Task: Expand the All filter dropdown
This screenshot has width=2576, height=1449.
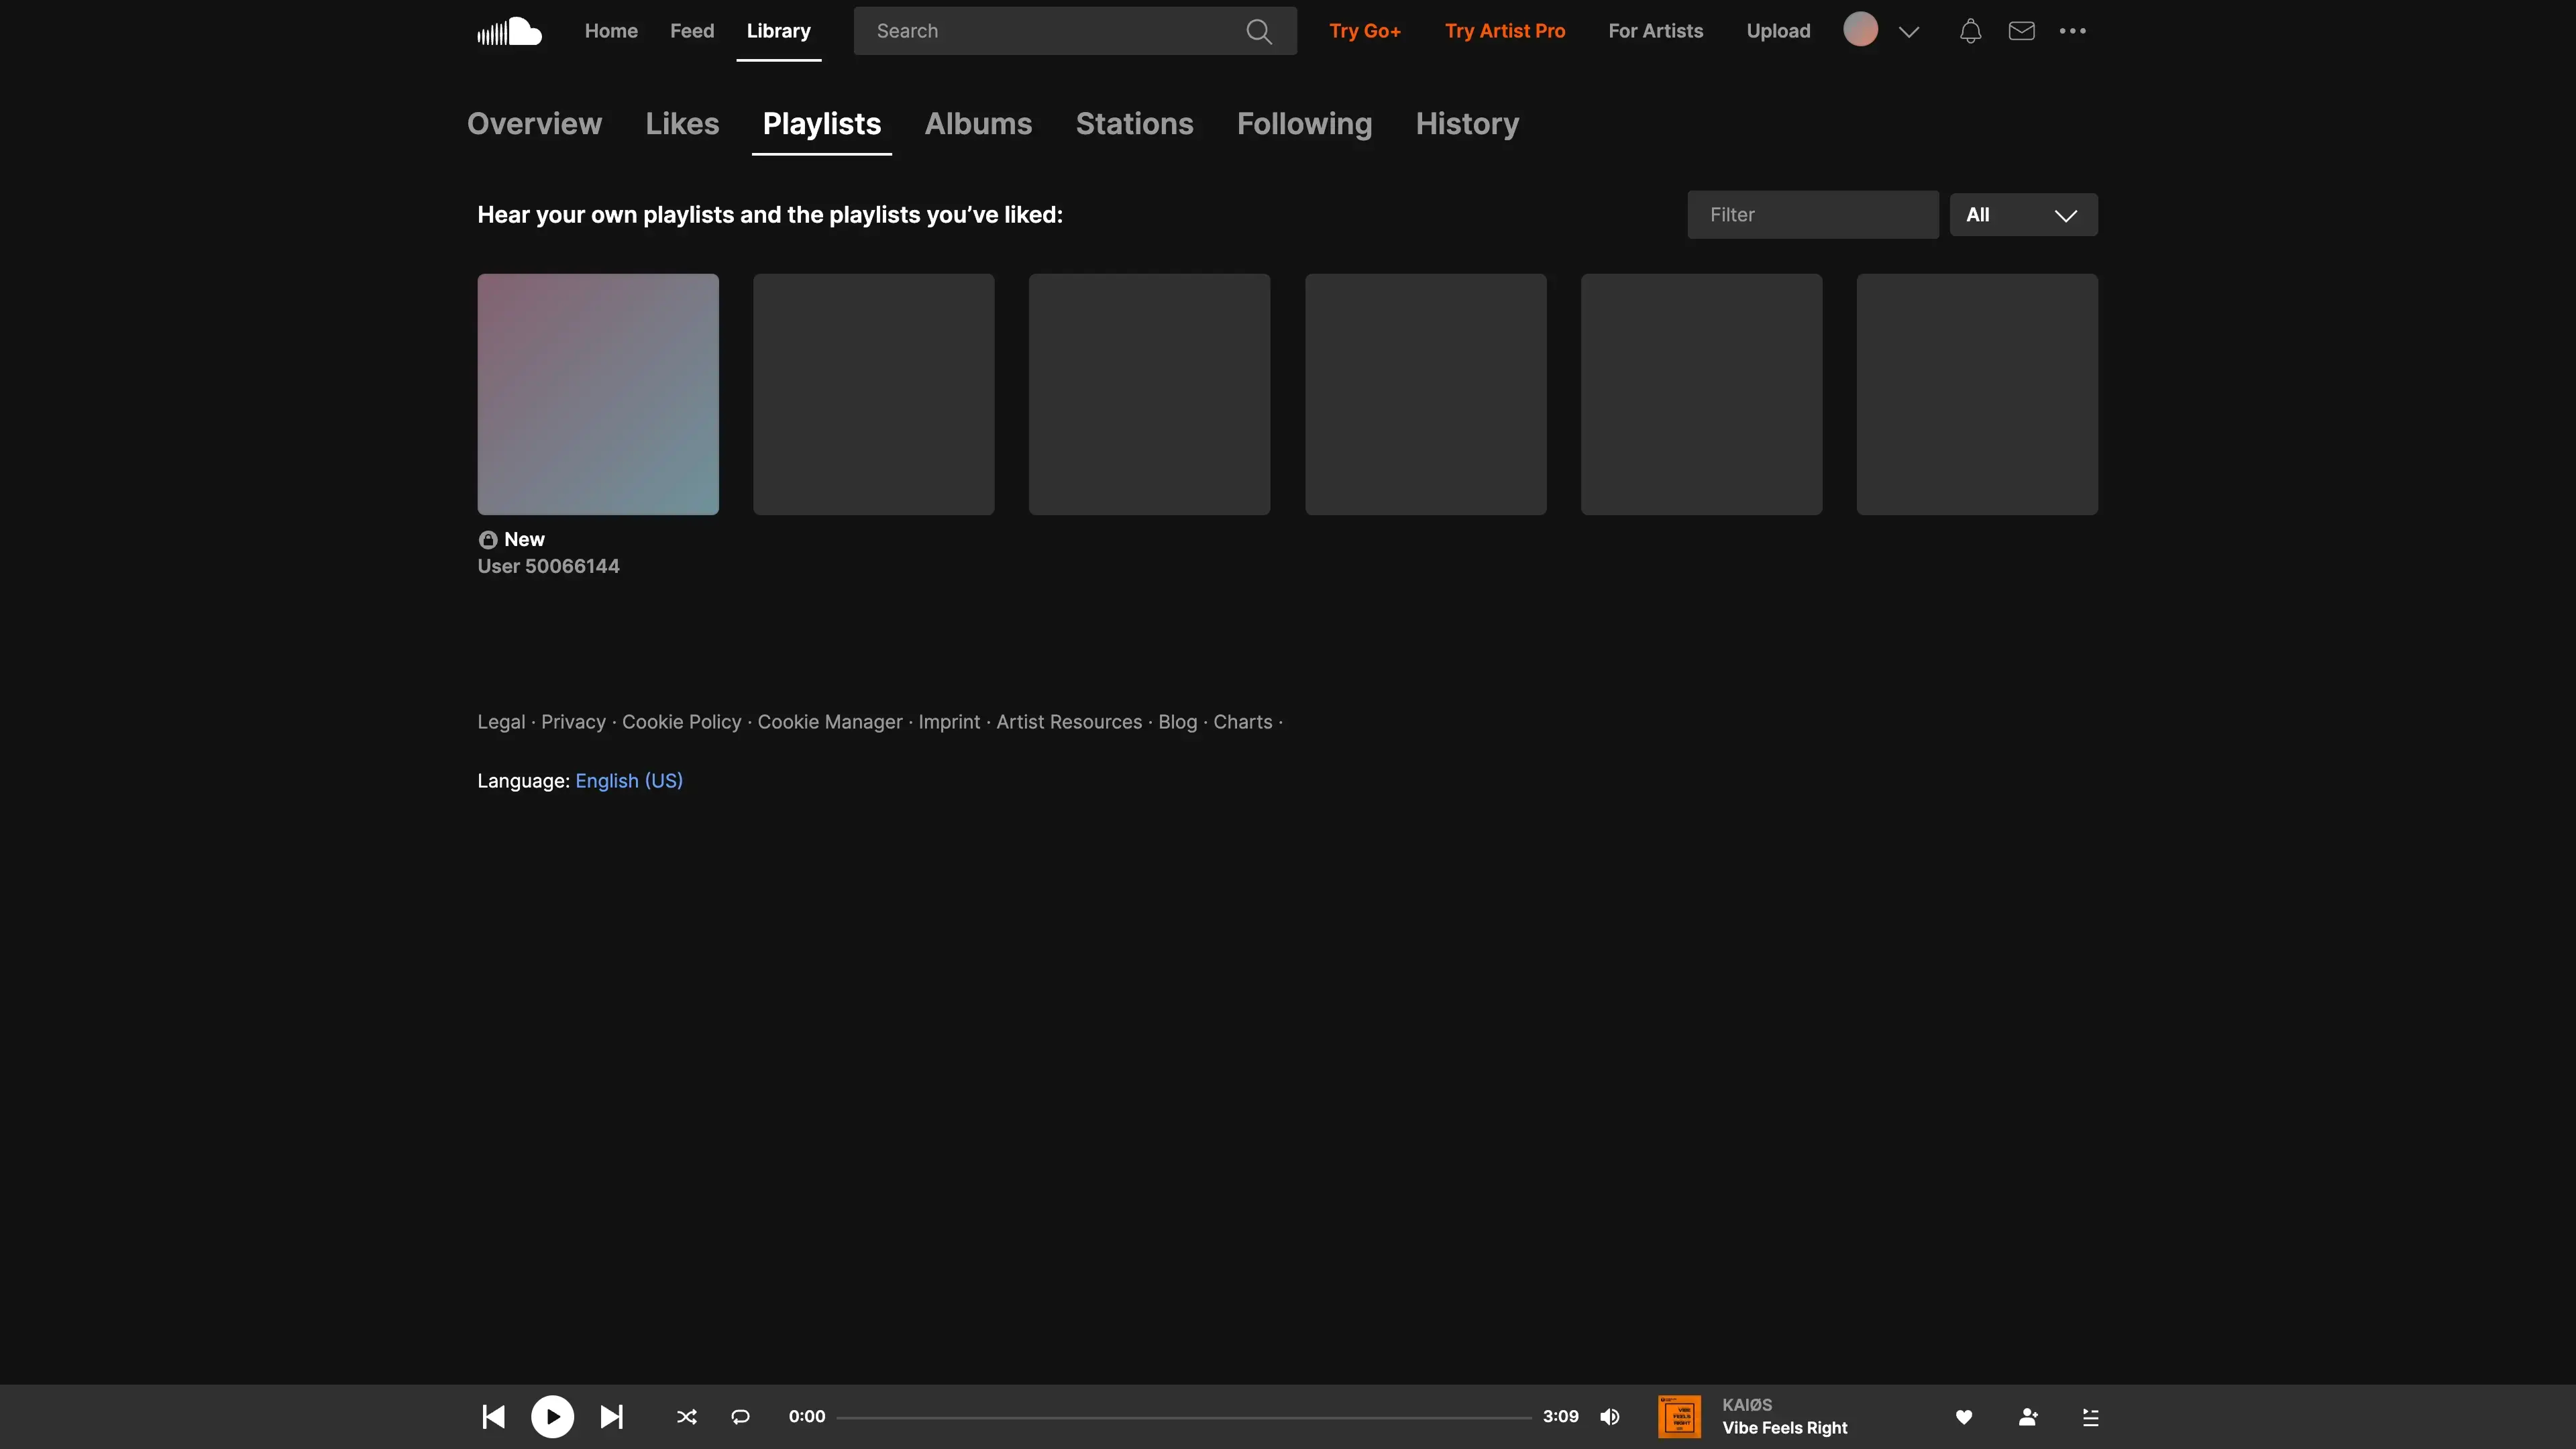Action: tap(2022, 215)
